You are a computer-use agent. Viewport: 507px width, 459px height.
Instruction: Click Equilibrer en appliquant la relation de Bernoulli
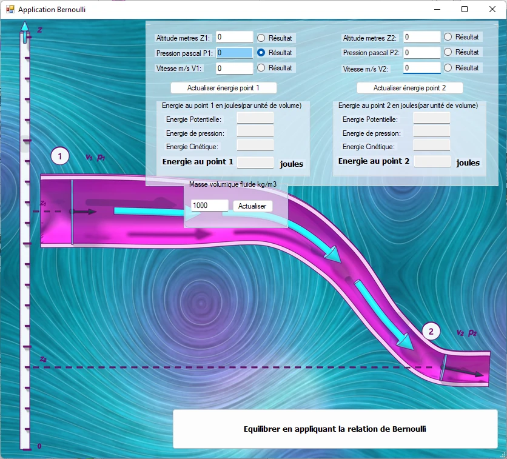click(335, 429)
